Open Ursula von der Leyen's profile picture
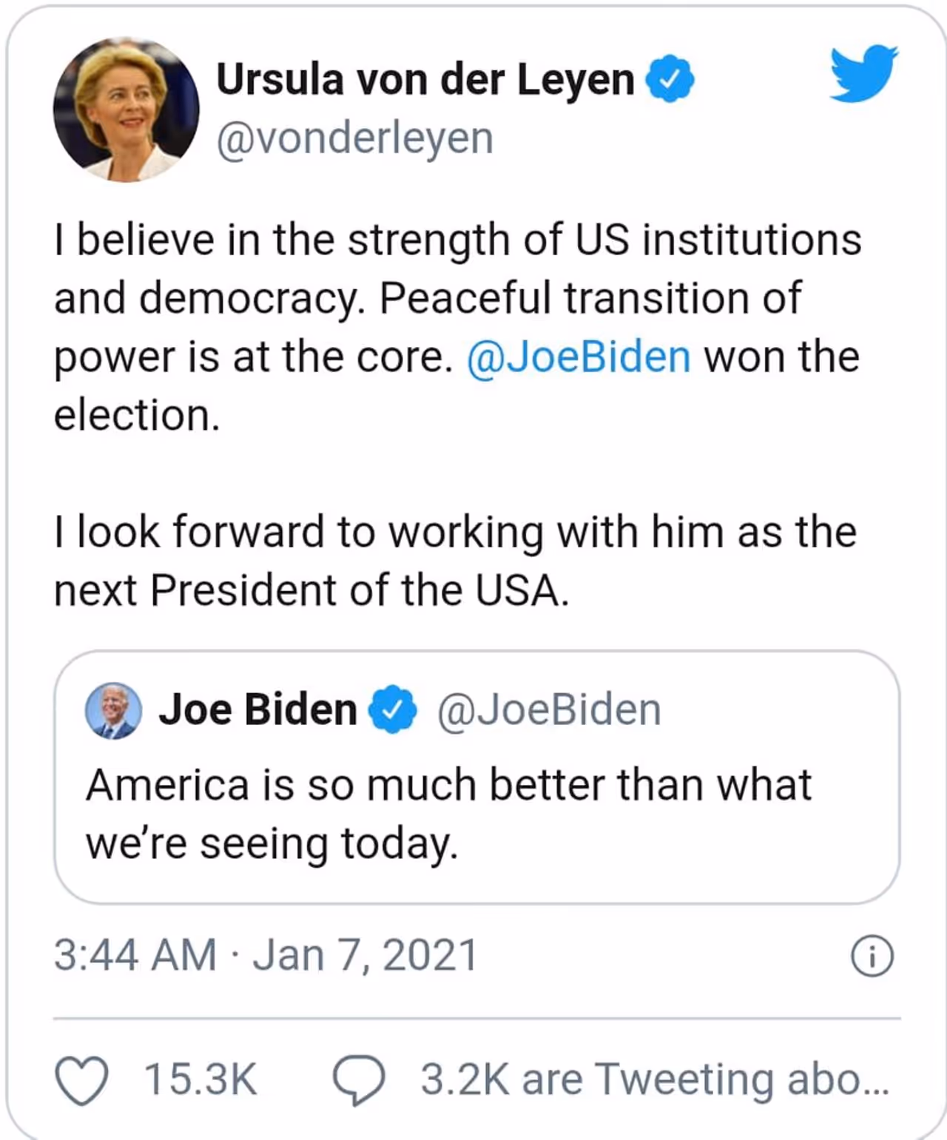This screenshot has width=947, height=1140. pyautogui.click(x=127, y=109)
